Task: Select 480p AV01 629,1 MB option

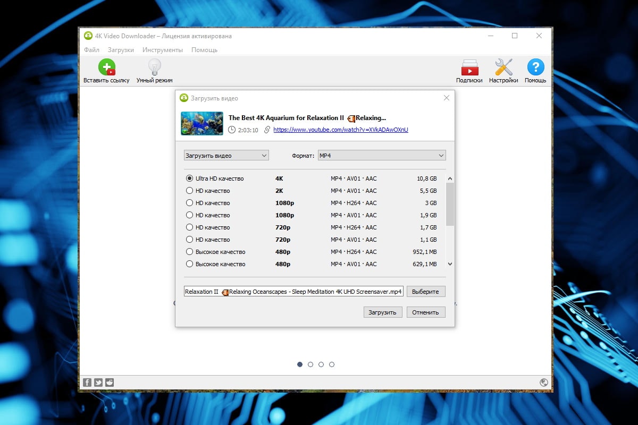Action: (x=189, y=264)
